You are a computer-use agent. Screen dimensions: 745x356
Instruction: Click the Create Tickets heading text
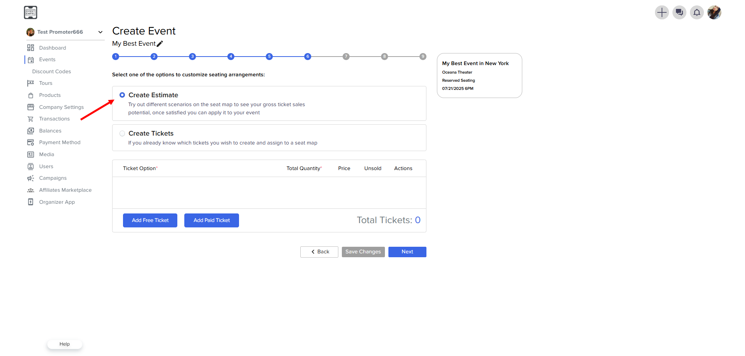tap(151, 134)
